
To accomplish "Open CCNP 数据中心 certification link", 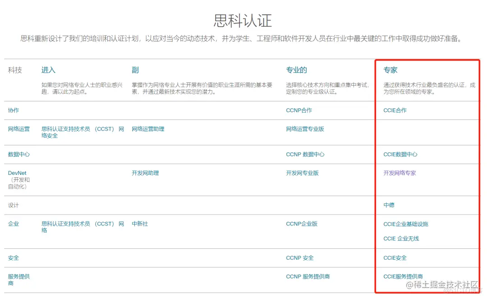I will coord(305,155).
